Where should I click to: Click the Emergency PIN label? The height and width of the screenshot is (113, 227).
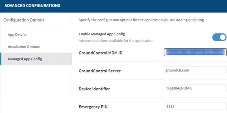tap(93, 107)
